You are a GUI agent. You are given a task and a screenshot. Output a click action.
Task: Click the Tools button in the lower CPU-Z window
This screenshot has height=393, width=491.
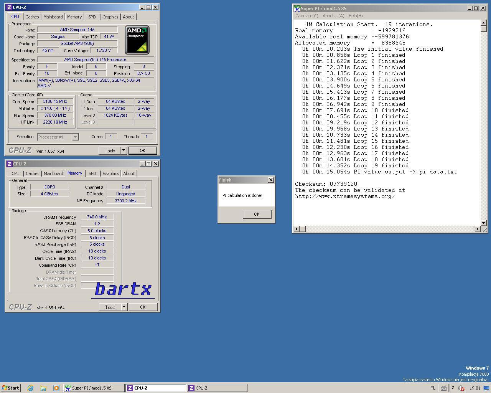[x=110, y=307]
